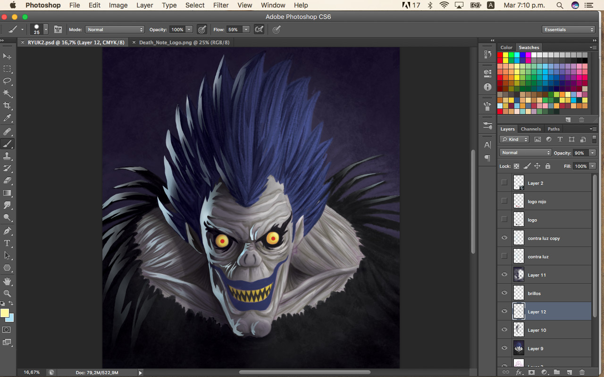The image size is (604, 377).
Task: Select the Brush tool in toolbox
Action: pyautogui.click(x=7, y=144)
